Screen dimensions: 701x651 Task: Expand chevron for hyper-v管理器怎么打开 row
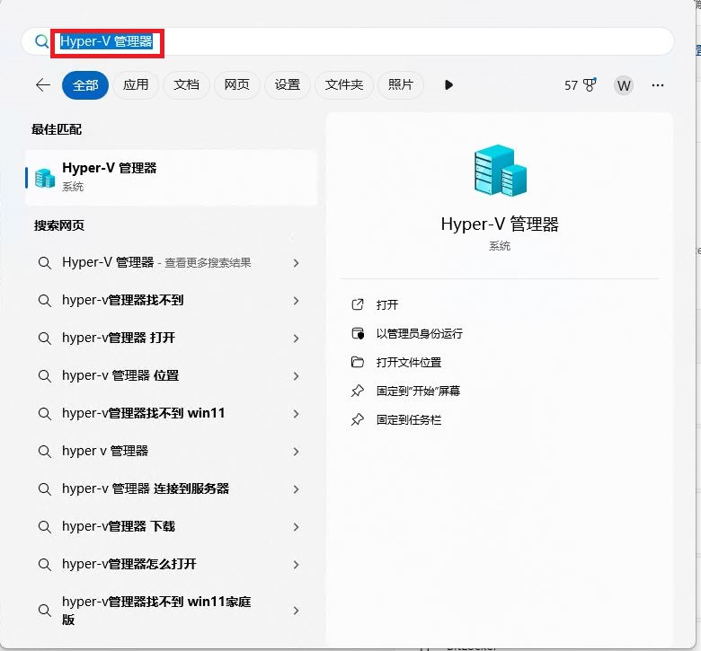[x=296, y=565]
